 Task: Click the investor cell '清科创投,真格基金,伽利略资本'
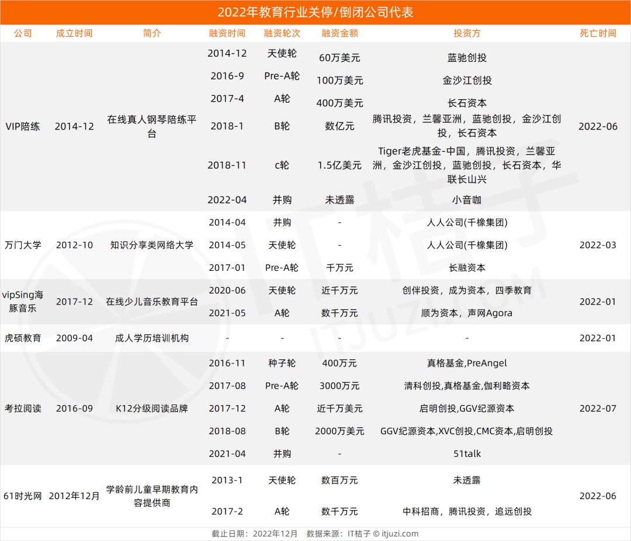[x=467, y=386]
